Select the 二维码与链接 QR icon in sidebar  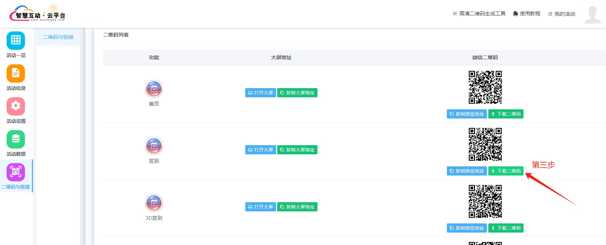click(16, 172)
